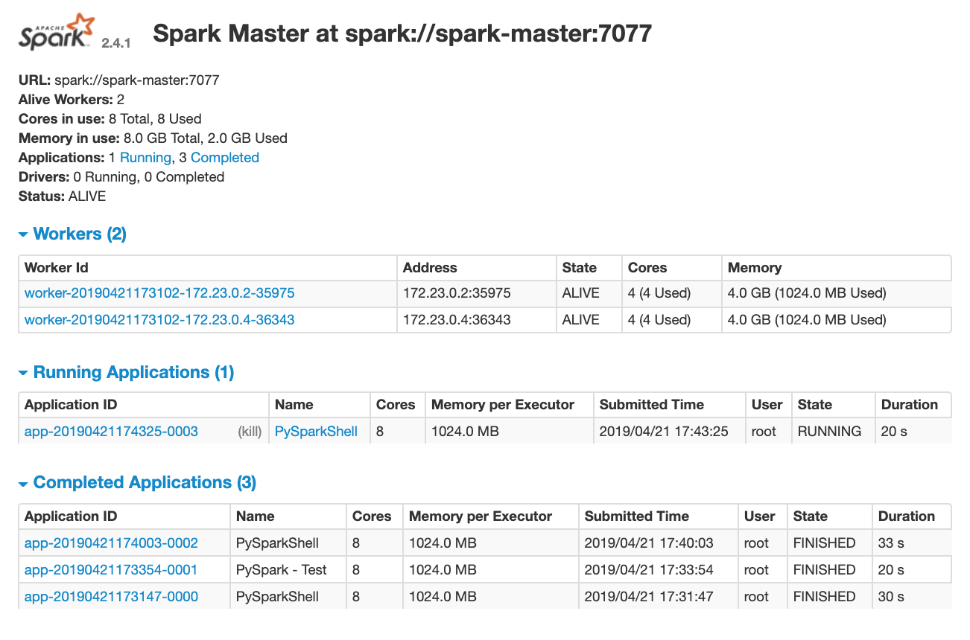Click submitted time 2019/04/21 17:33:54
This screenshot has height=640, width=970.
tap(649, 570)
